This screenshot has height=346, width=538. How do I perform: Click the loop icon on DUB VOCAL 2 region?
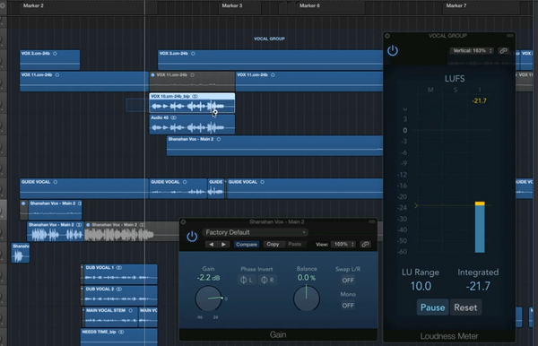[118, 289]
